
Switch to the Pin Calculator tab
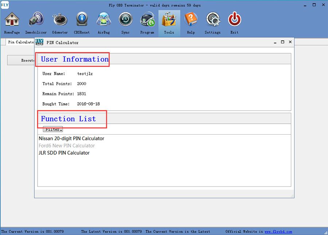click(20, 42)
